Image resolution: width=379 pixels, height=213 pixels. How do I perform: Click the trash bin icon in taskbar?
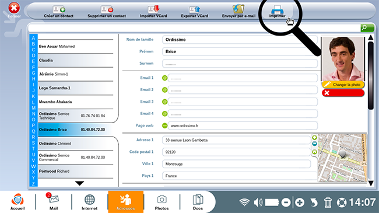coord(328,202)
